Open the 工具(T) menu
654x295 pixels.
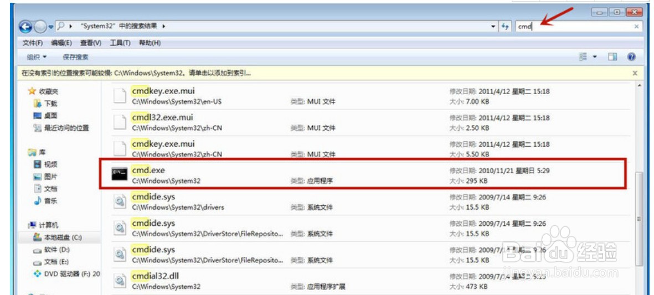click(120, 43)
